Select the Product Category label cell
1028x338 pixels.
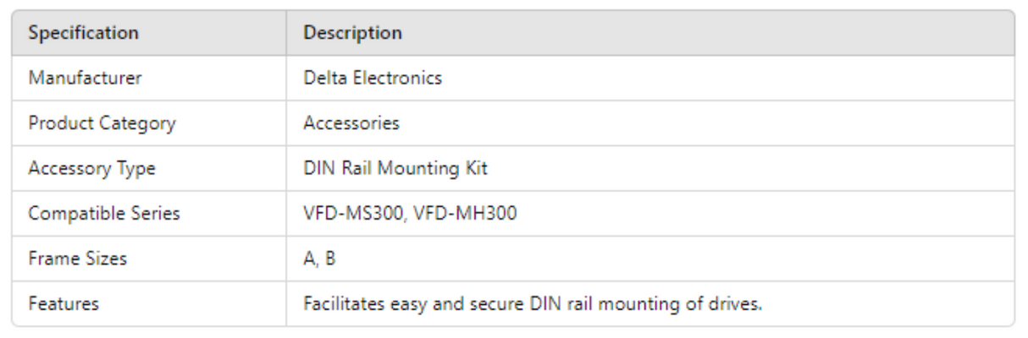tap(102, 123)
